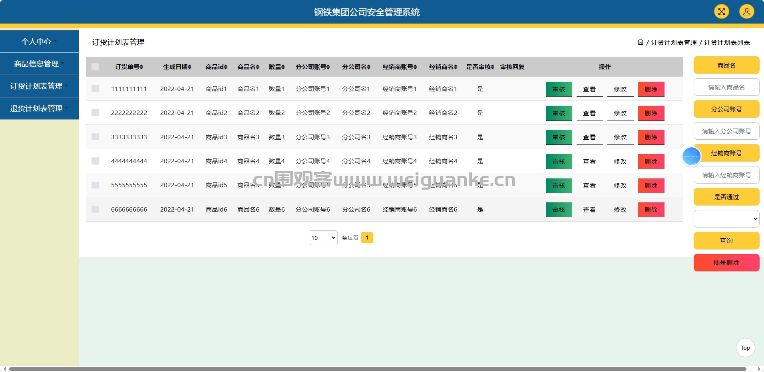Sort by 经销商账号 column arrows

tap(415, 67)
